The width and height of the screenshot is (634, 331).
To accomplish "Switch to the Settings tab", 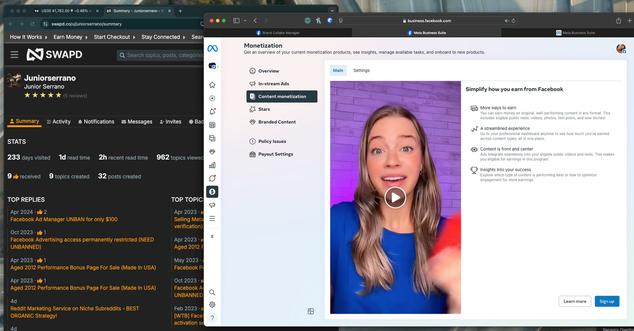I will pyautogui.click(x=361, y=70).
